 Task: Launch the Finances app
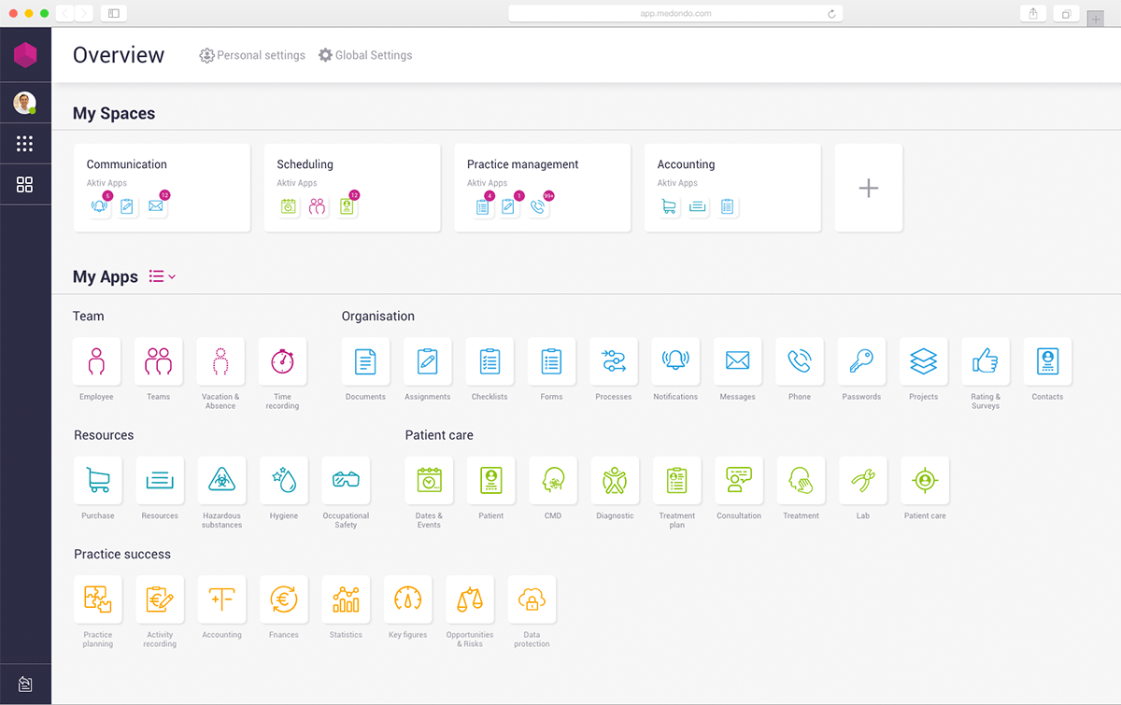point(284,599)
